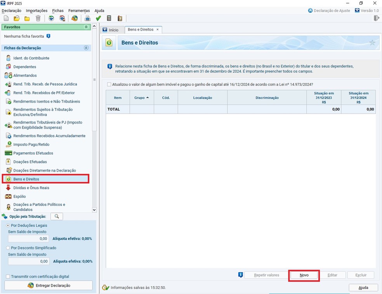
Task: Sort the table by the Grupo column
Action: coord(141,98)
